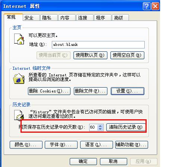
Task: Open the 字体 settings button
Action: pyautogui.click(x=61, y=145)
